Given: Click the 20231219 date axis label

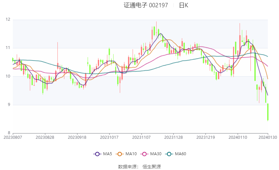Looking at the screenshot, I should click(205, 137).
